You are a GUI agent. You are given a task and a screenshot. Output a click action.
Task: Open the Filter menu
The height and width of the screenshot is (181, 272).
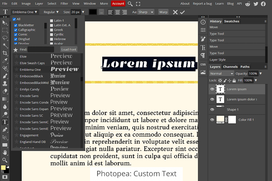tap(64, 4)
